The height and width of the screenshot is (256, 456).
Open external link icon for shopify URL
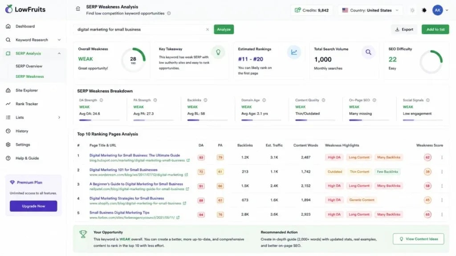[x=184, y=203]
